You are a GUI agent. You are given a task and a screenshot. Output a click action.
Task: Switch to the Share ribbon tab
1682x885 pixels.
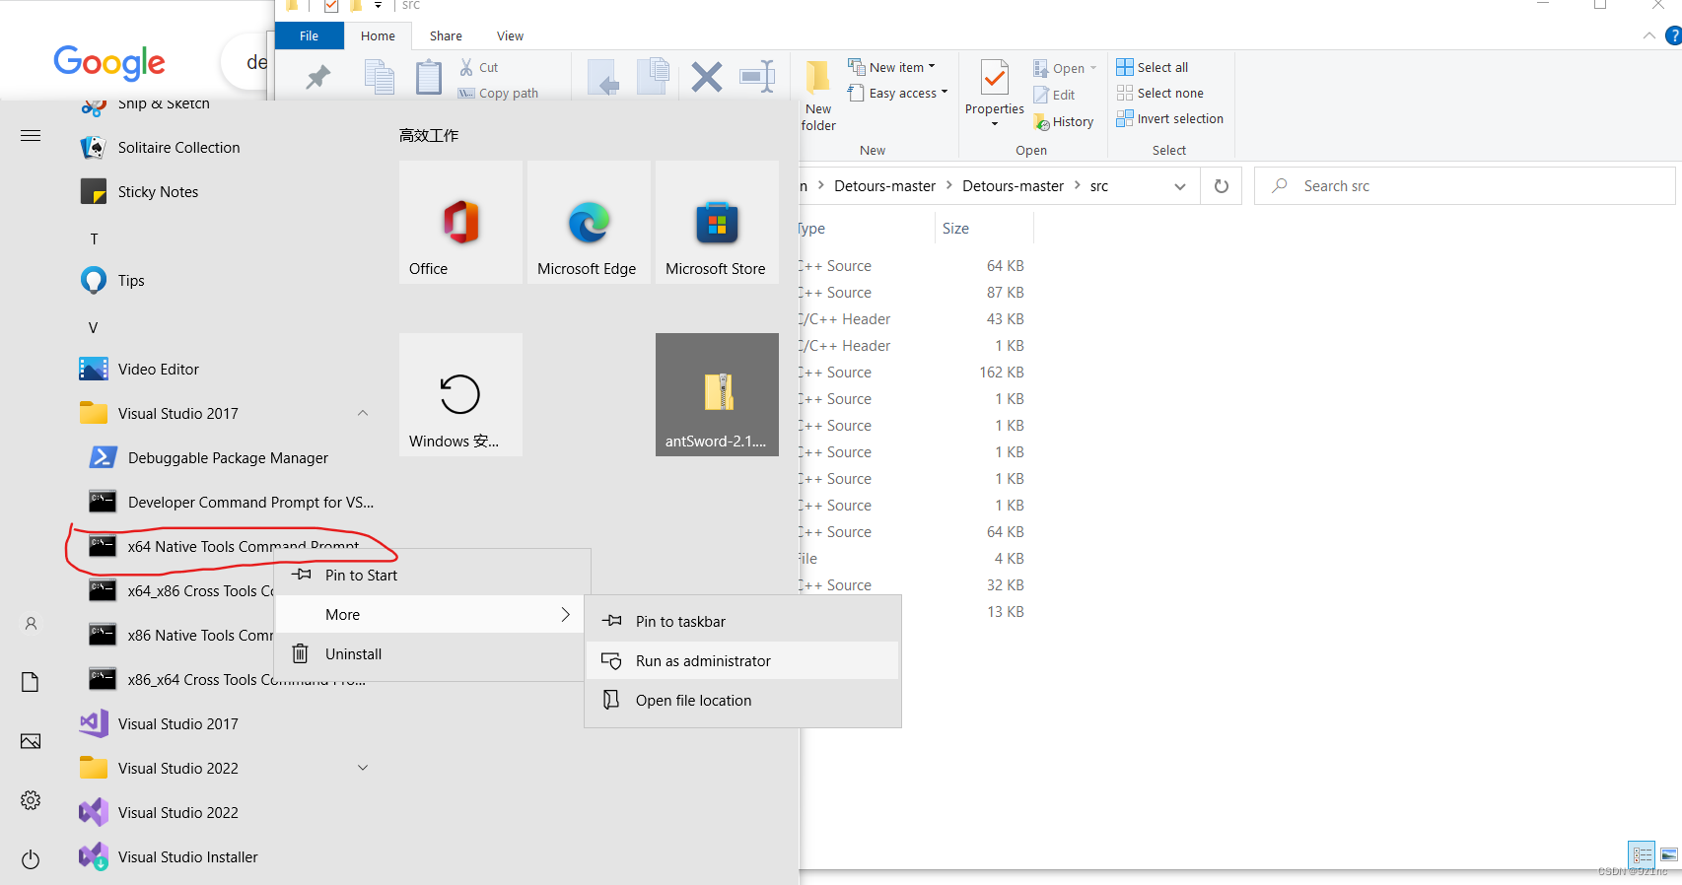[446, 35]
